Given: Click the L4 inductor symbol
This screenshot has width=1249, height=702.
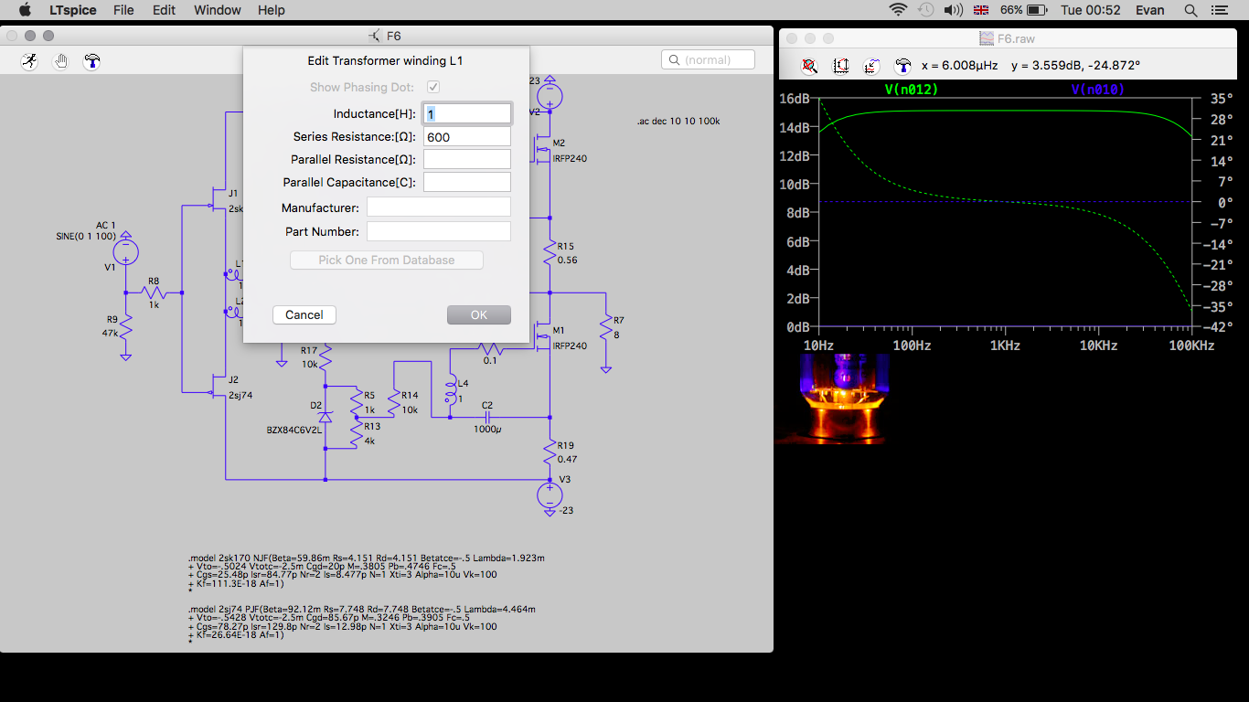Looking at the screenshot, I should pyautogui.click(x=451, y=391).
